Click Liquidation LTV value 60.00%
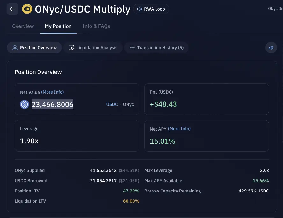 (131, 201)
